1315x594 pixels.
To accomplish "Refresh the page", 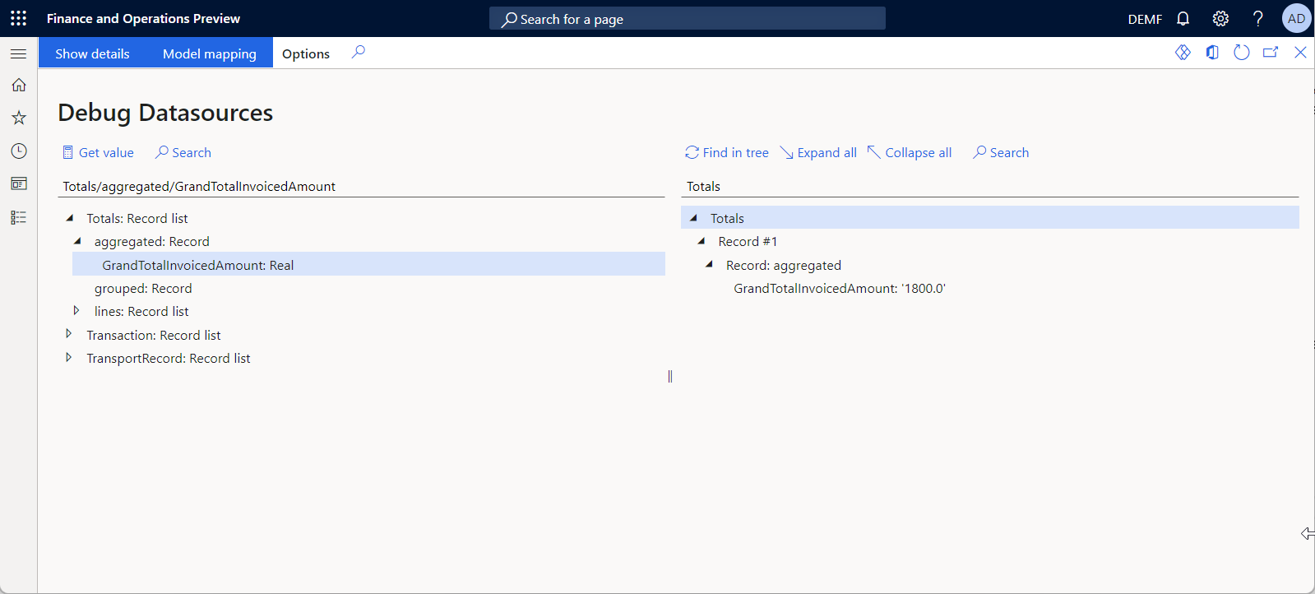I will (x=1242, y=53).
